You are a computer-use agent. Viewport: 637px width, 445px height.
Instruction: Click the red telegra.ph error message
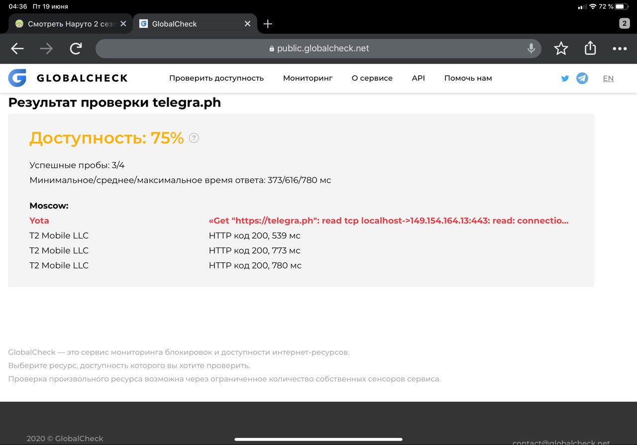[389, 221]
